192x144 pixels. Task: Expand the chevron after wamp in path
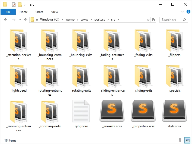click(78, 20)
